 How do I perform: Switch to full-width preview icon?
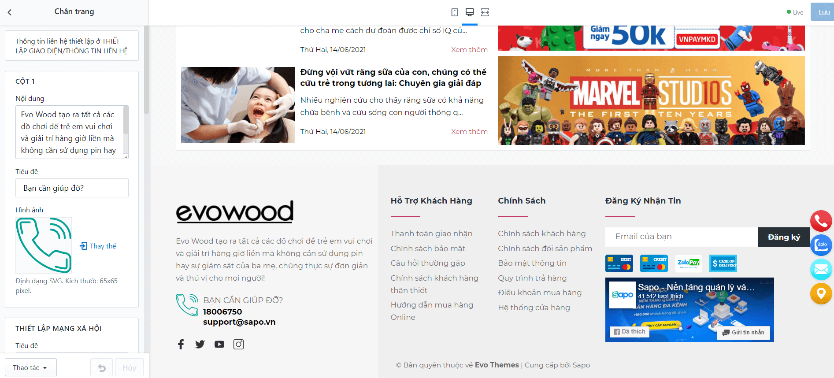485,12
